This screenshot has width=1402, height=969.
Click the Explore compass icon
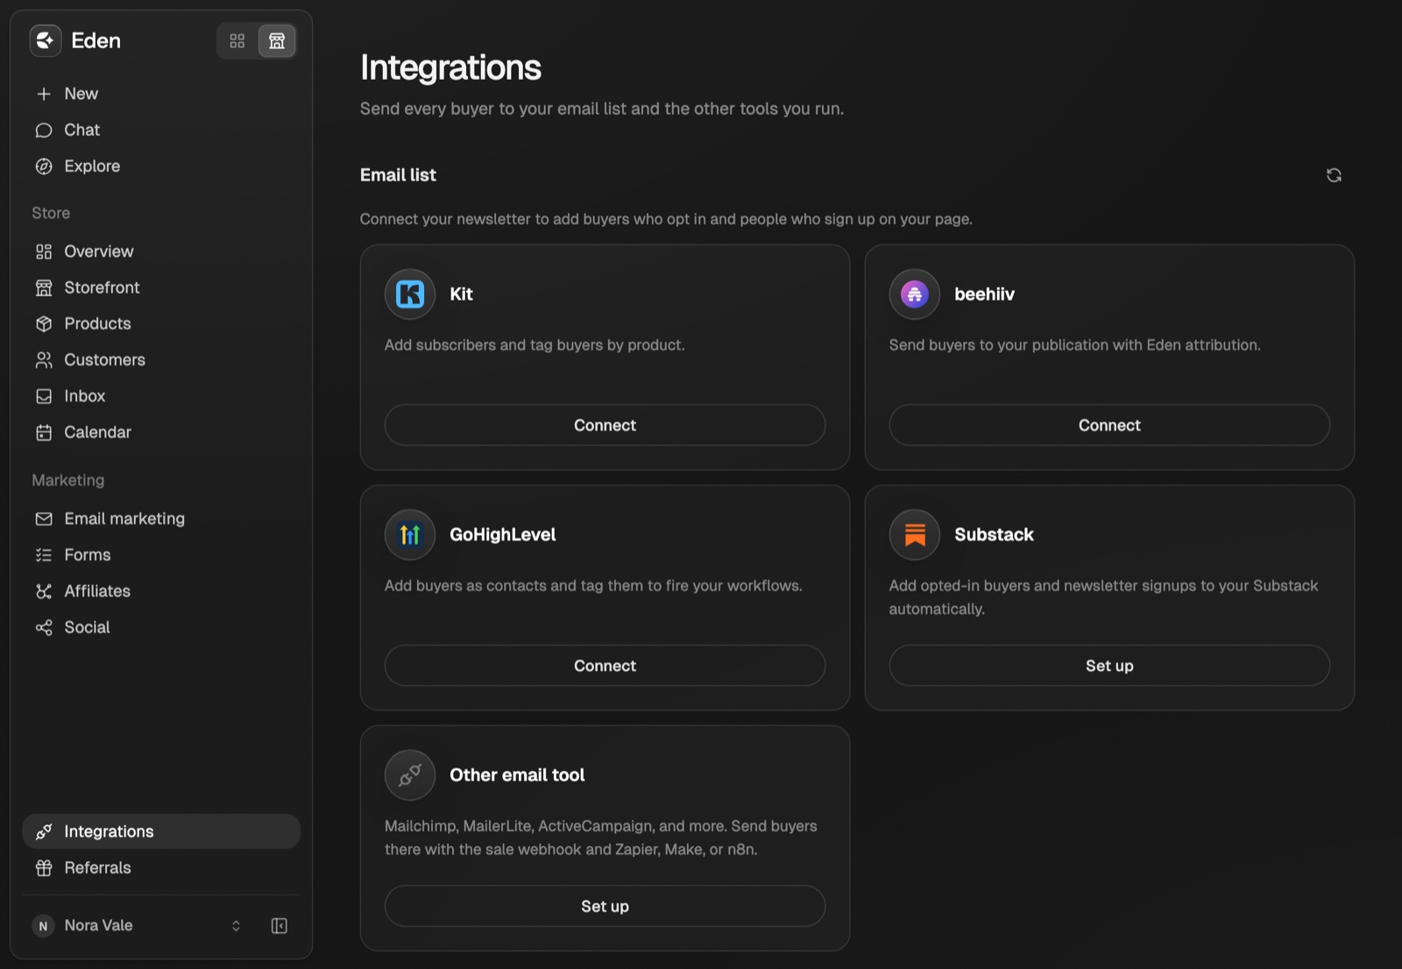44,166
